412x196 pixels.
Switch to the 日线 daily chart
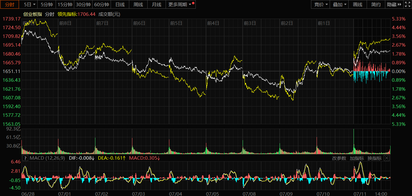[x=120, y=4]
